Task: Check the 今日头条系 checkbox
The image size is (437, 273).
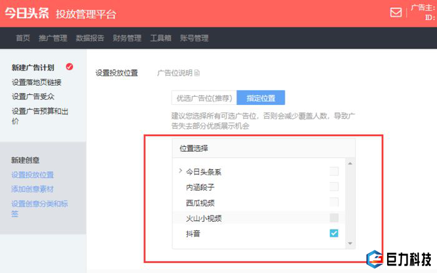Action: pos(334,171)
